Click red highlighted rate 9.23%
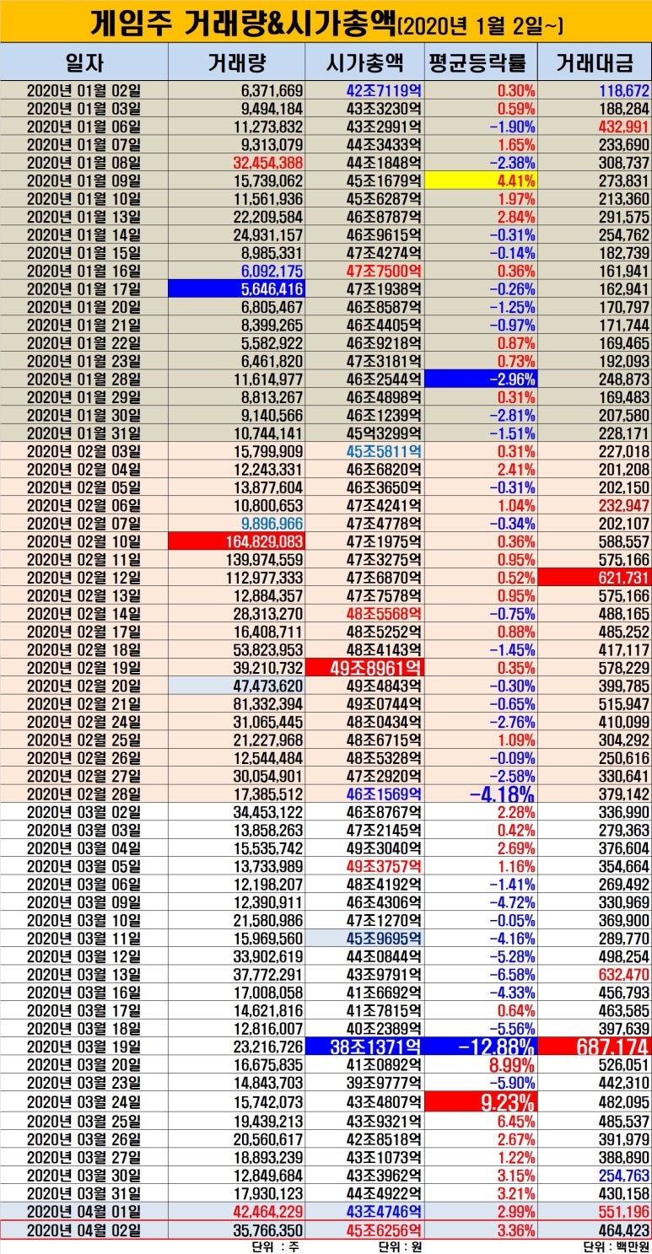 481,1101
